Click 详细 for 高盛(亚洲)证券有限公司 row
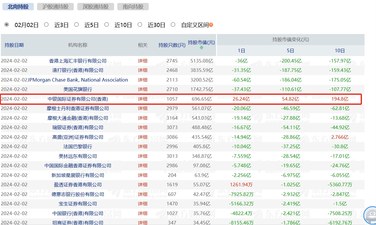This screenshot has width=376, height=225. 143,137
